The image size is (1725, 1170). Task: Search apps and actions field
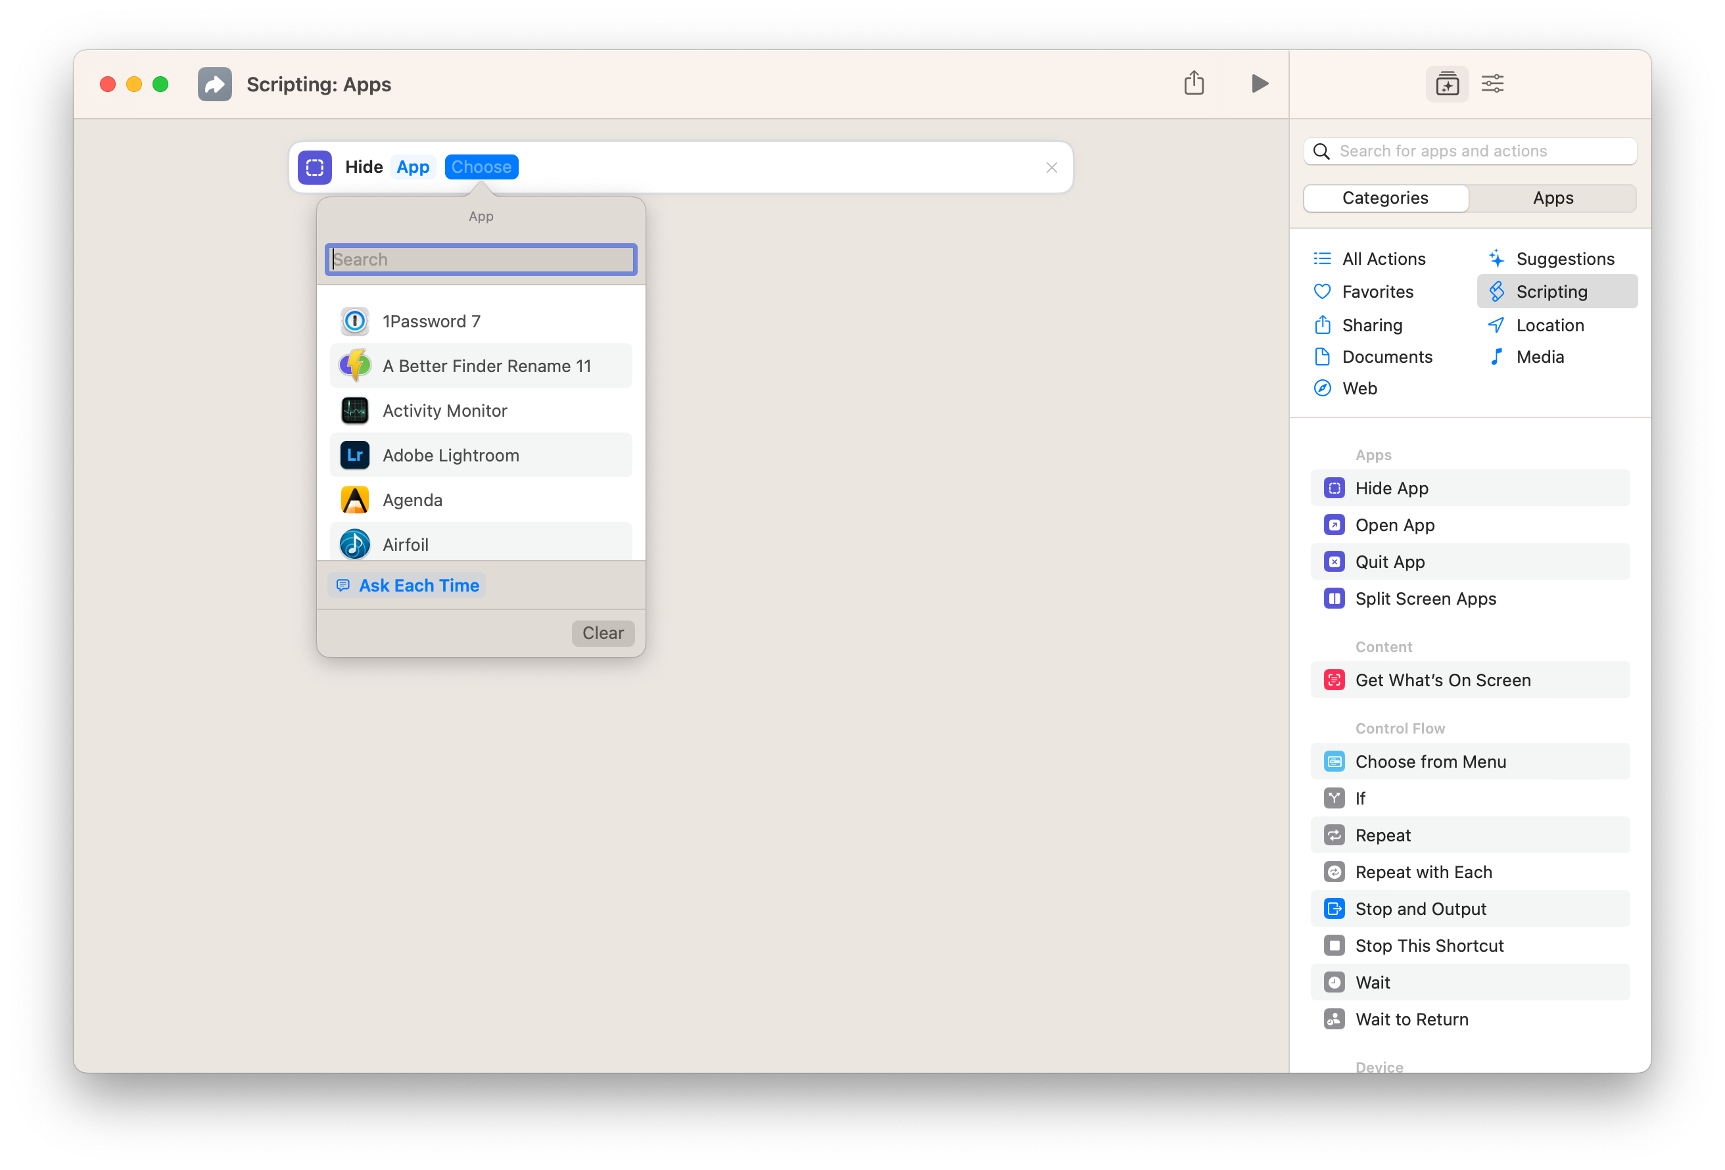click(x=1473, y=150)
